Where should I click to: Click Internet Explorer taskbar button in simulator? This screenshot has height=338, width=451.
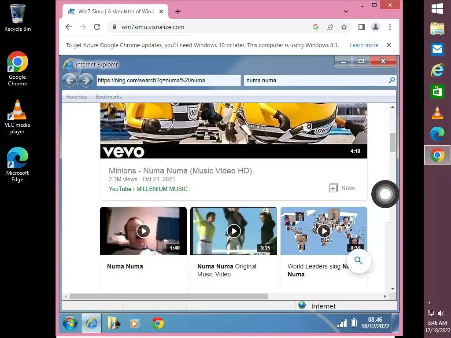[92, 323]
